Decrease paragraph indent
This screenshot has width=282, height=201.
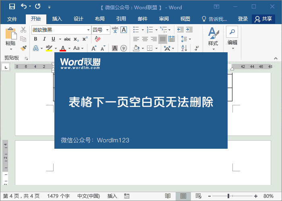point(180,30)
